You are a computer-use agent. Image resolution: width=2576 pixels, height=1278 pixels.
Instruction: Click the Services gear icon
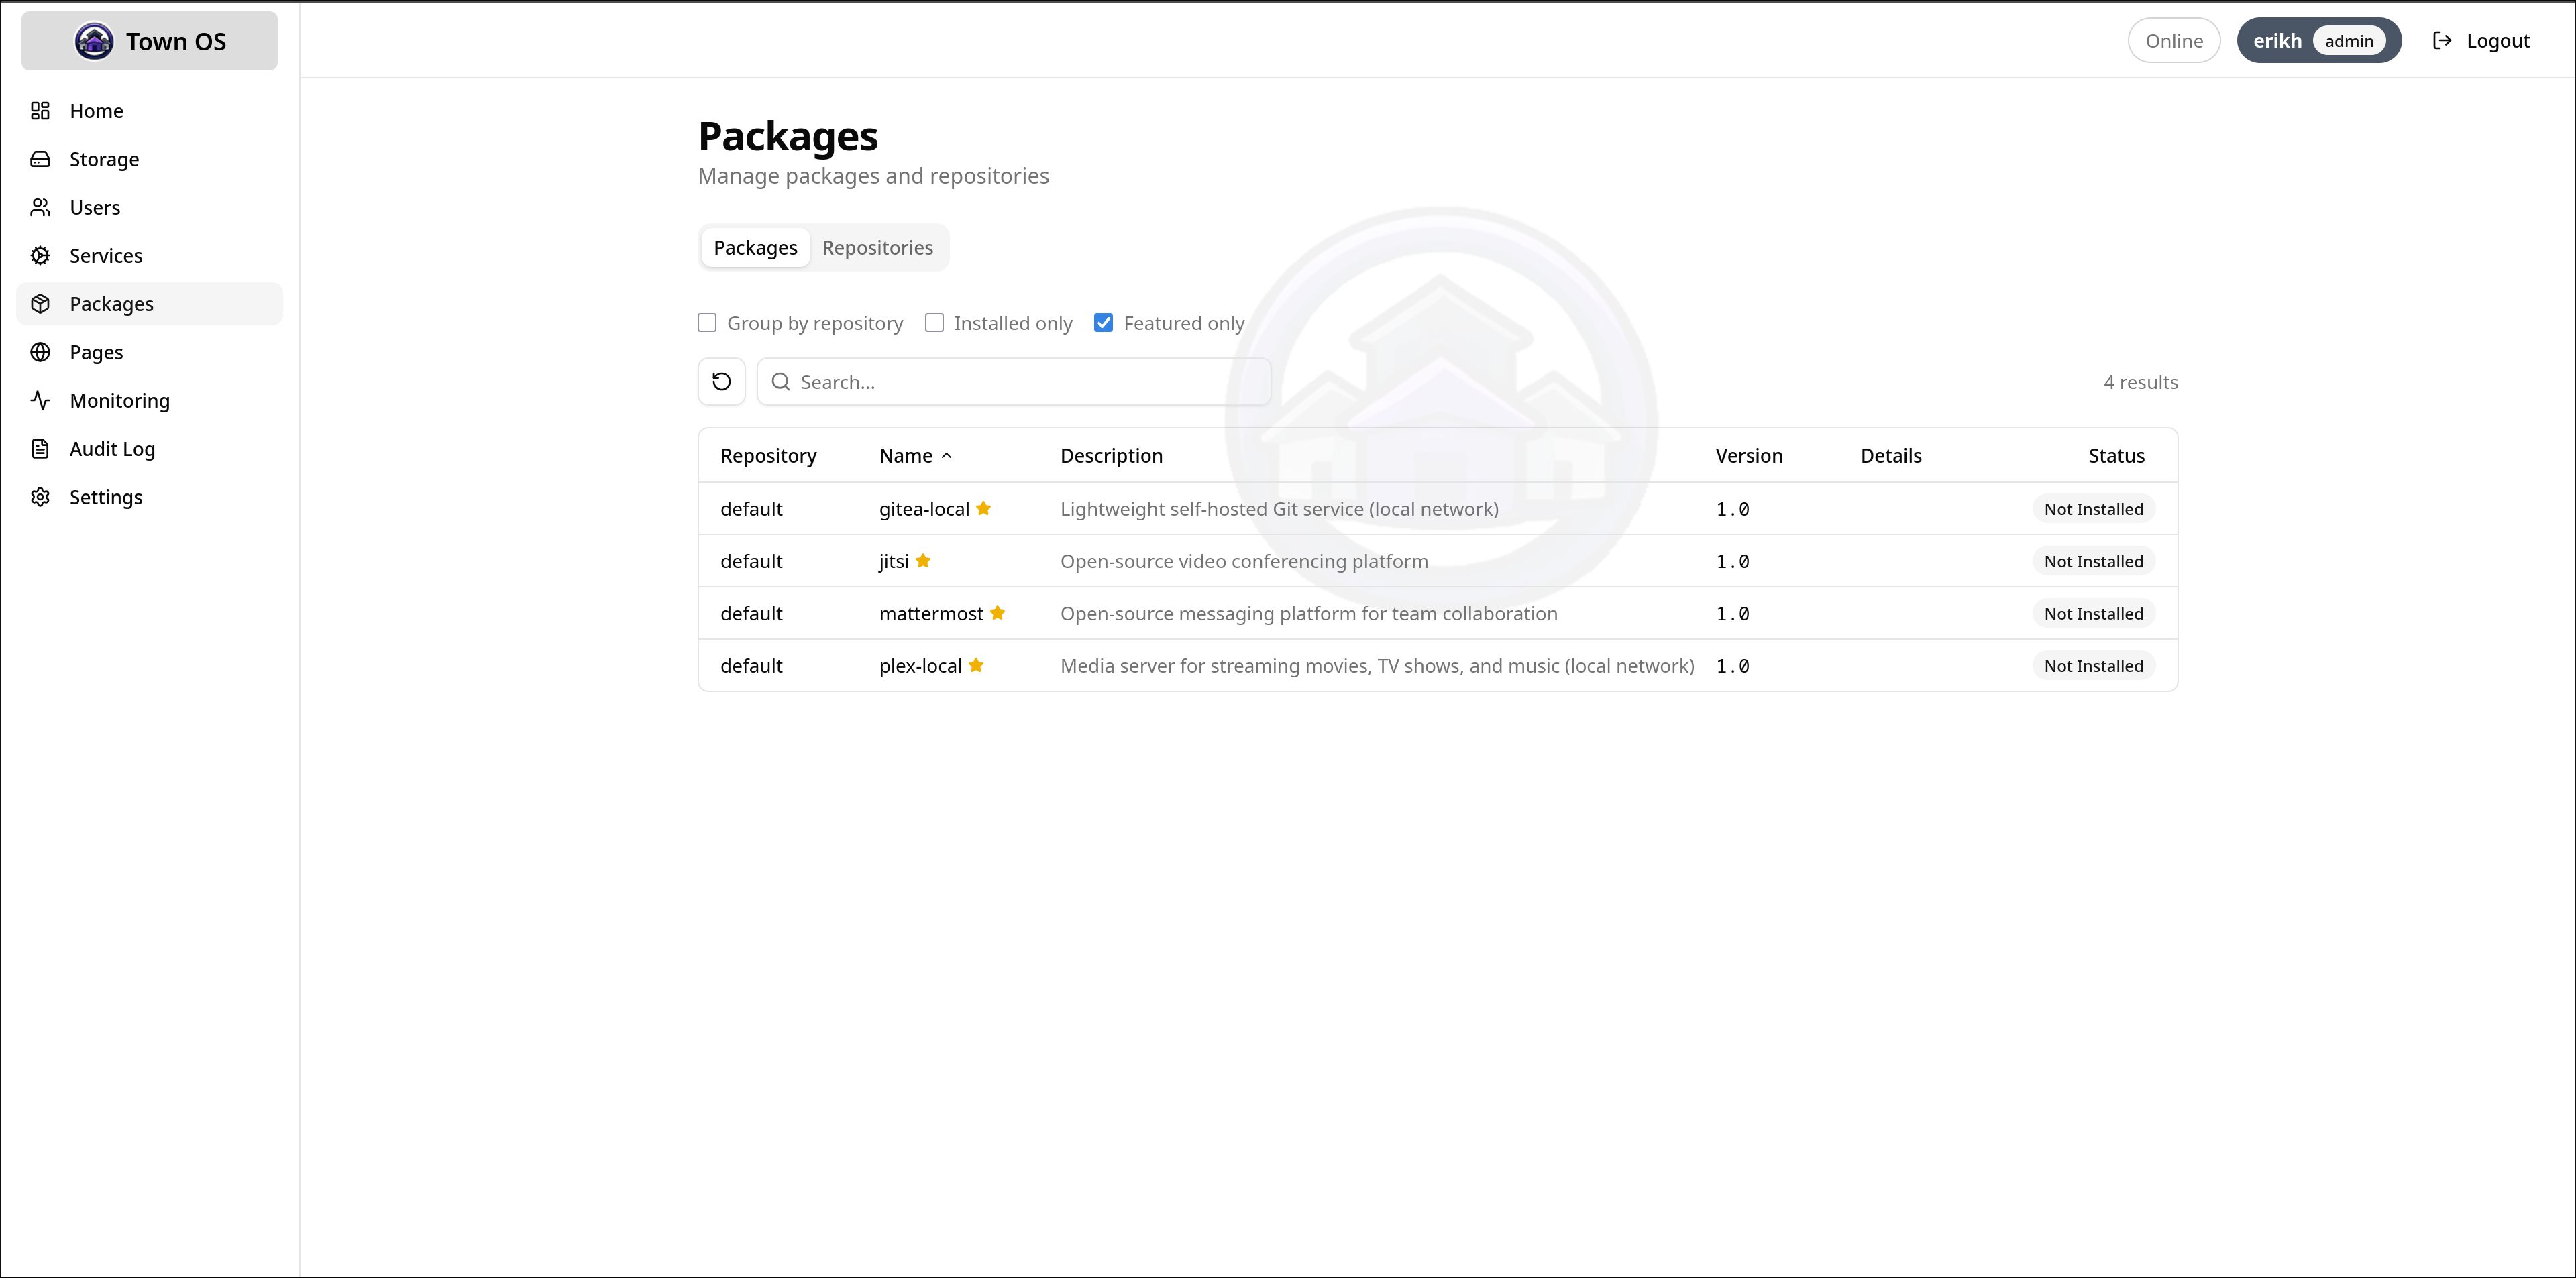41,255
